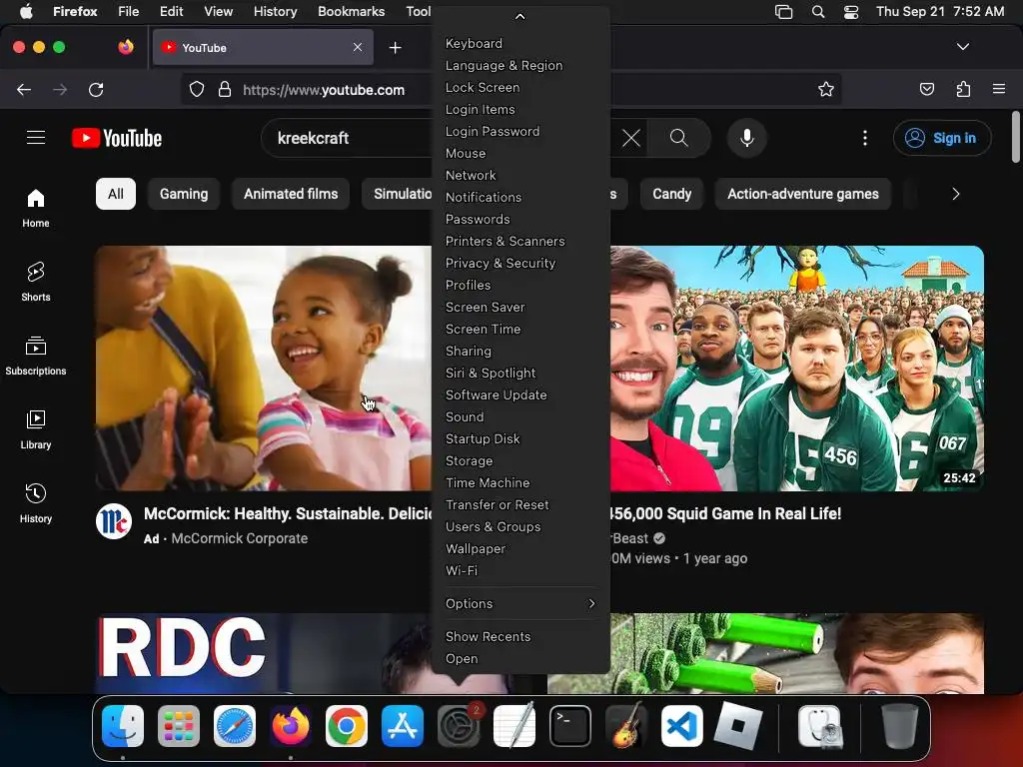Screen dimensions: 1023x767
Task: Clear the search text with the X
Action: [631, 138]
